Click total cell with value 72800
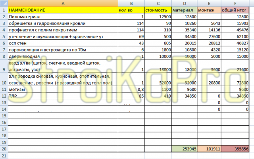Viewport: 254px width, 159px height. (235, 79)
